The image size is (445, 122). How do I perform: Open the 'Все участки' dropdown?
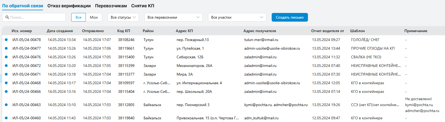pyautogui.click(x=237, y=17)
